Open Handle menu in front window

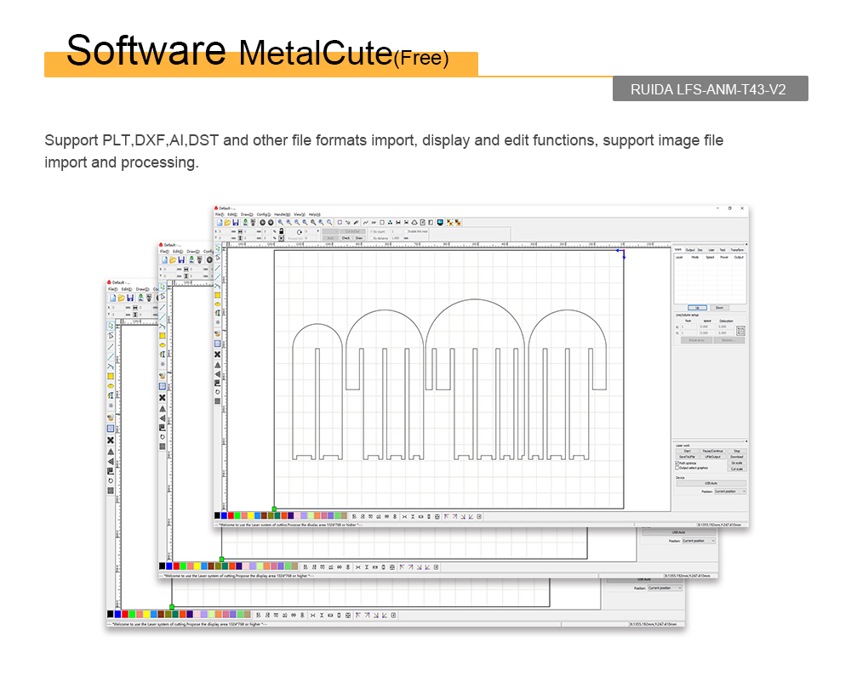(283, 214)
